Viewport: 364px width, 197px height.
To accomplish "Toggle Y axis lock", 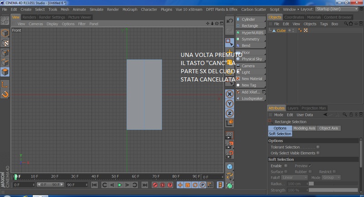I will pos(230,104).
